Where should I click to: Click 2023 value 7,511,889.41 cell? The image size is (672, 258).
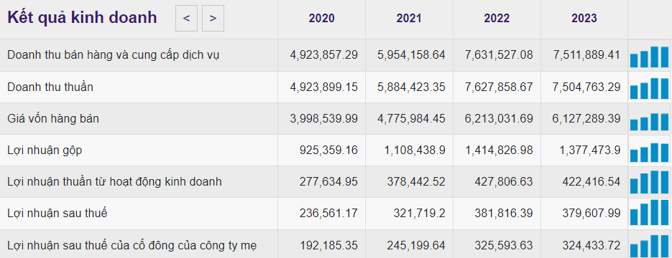point(584,55)
